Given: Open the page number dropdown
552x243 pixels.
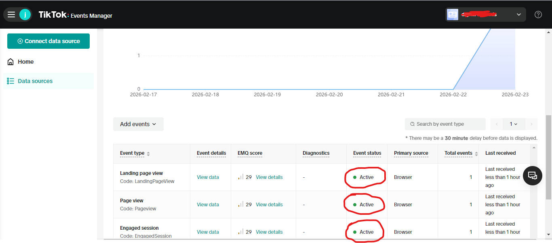Looking at the screenshot, I should pos(514,124).
